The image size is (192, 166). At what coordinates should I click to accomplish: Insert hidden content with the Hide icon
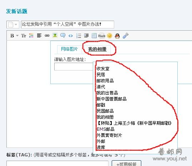point(102,36)
